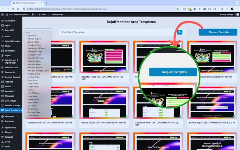Viewport: 240px width, 150px height.
Task: Go to Tutor LMS menu
Action: point(10,30)
